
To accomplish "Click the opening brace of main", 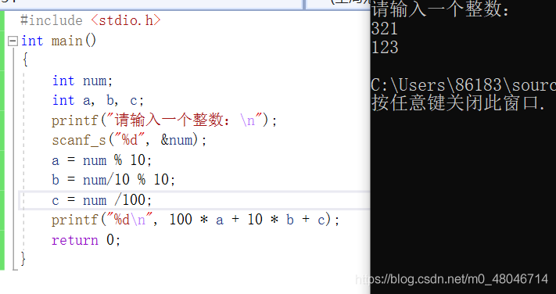I will [x=25, y=60].
